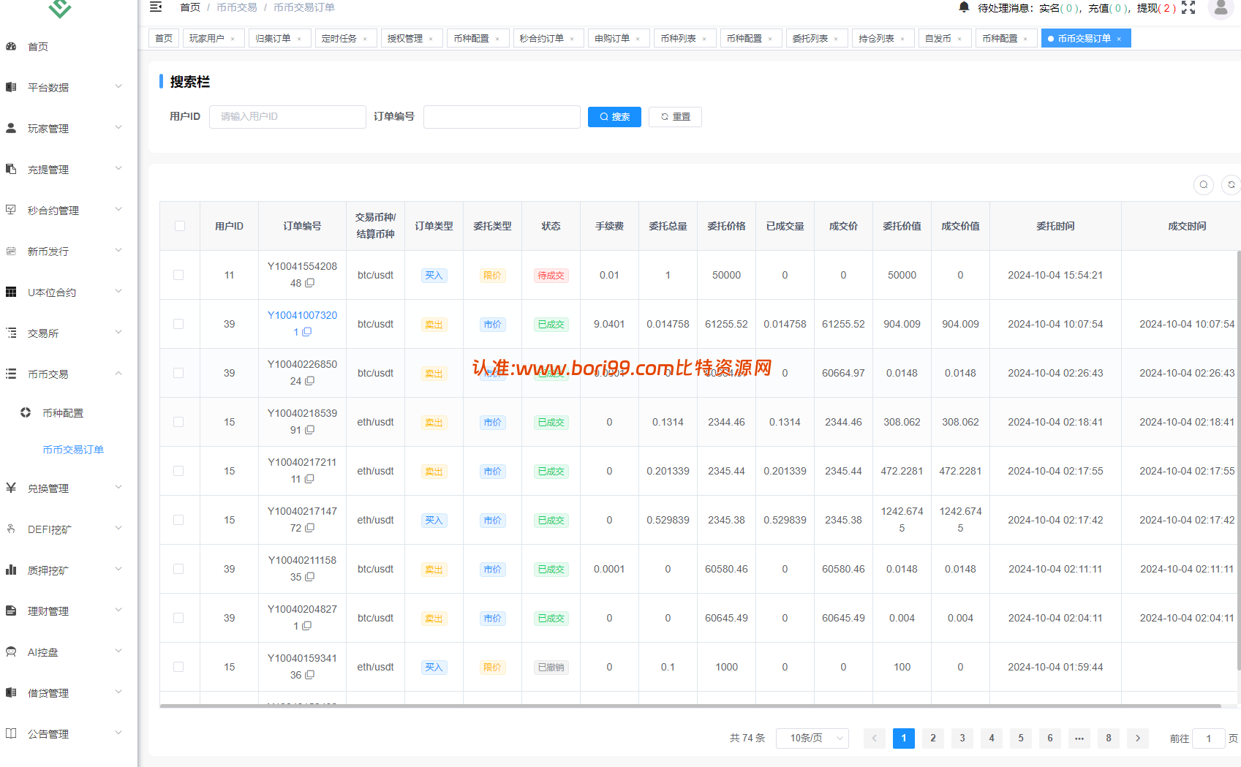Select checkbox for order Y1004021853991 row
Screen dimensions: 1241x767
point(178,422)
